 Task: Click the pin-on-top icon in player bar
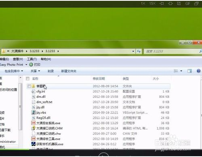(x=162, y=4)
